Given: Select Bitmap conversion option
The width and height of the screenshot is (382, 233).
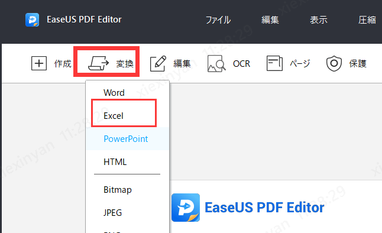Looking at the screenshot, I should pyautogui.click(x=127, y=190).
